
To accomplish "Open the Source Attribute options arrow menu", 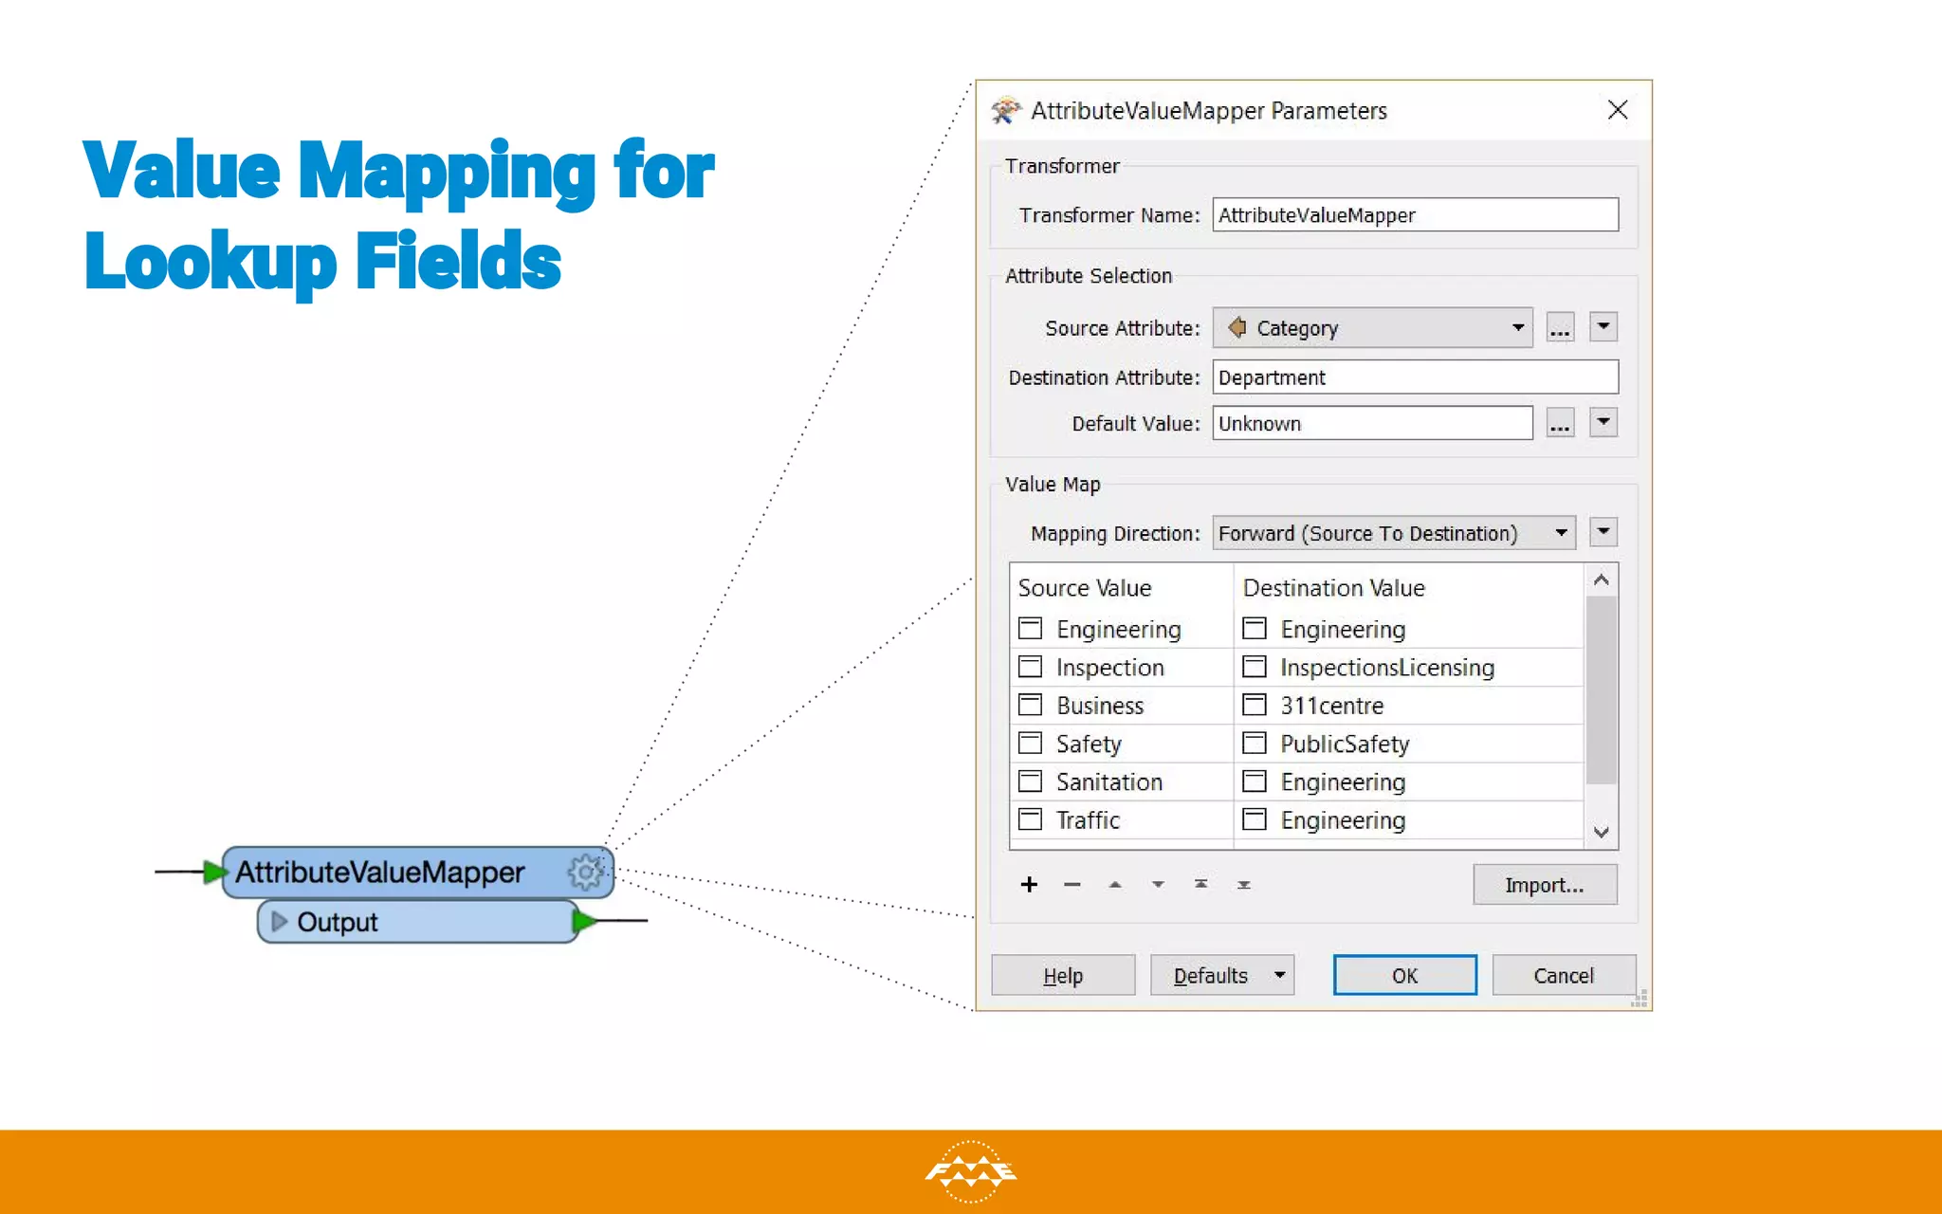I will click(x=1603, y=327).
